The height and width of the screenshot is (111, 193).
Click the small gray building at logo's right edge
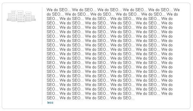(x=33, y=18)
